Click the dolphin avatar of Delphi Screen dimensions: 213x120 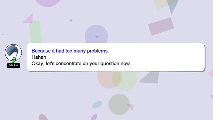click(13, 52)
